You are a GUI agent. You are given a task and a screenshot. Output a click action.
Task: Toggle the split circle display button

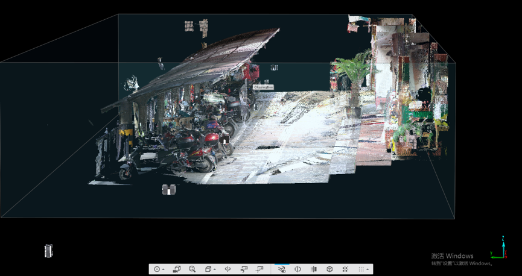point(298,269)
